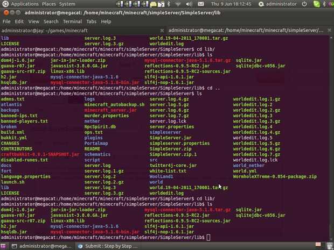Image resolution: width=334 pixels, height=250 pixels.
Task: Click the clock showing Thu 9 Jun 18:12:45
Action: pyautogui.click(x=231, y=4)
